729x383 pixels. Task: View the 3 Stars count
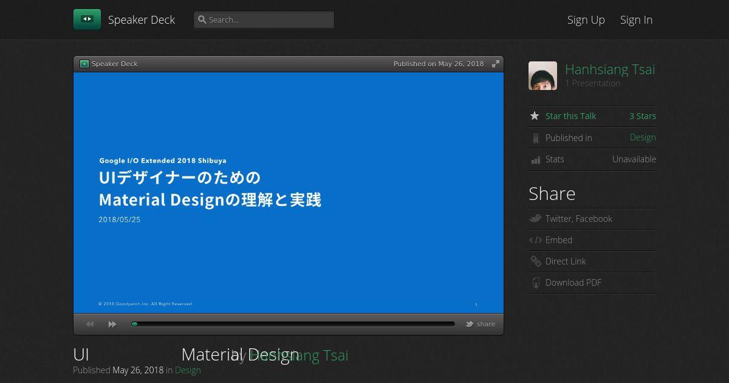point(642,116)
